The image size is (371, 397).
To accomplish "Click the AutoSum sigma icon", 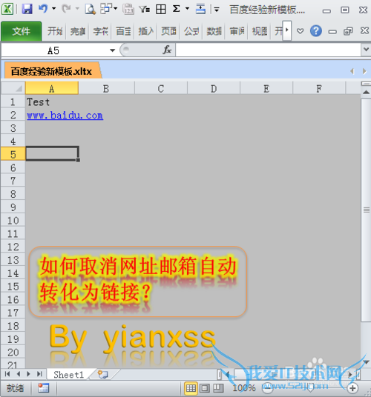I will [x=177, y=9].
